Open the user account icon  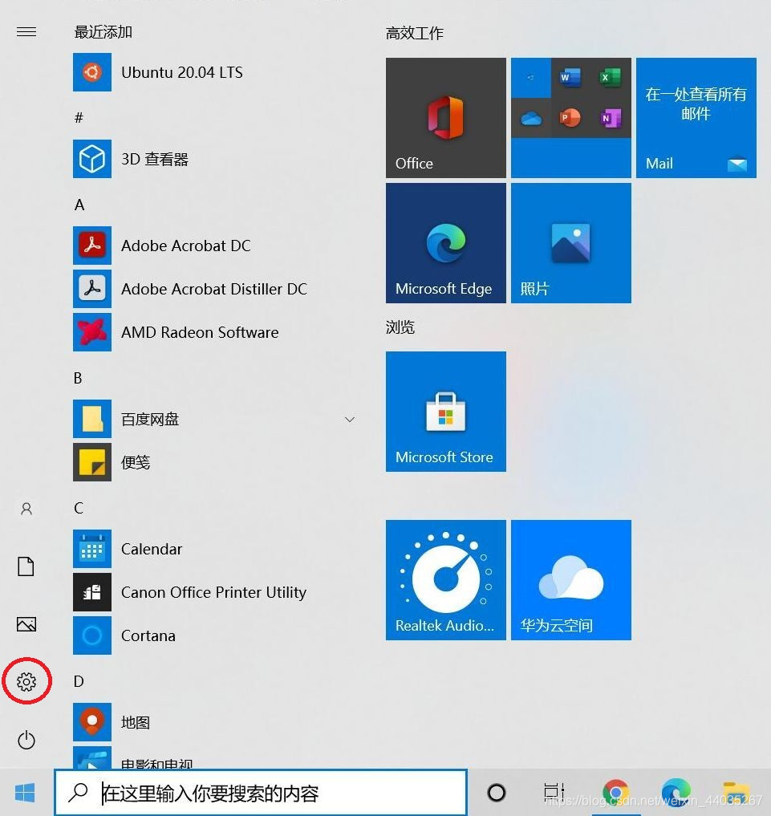26,509
